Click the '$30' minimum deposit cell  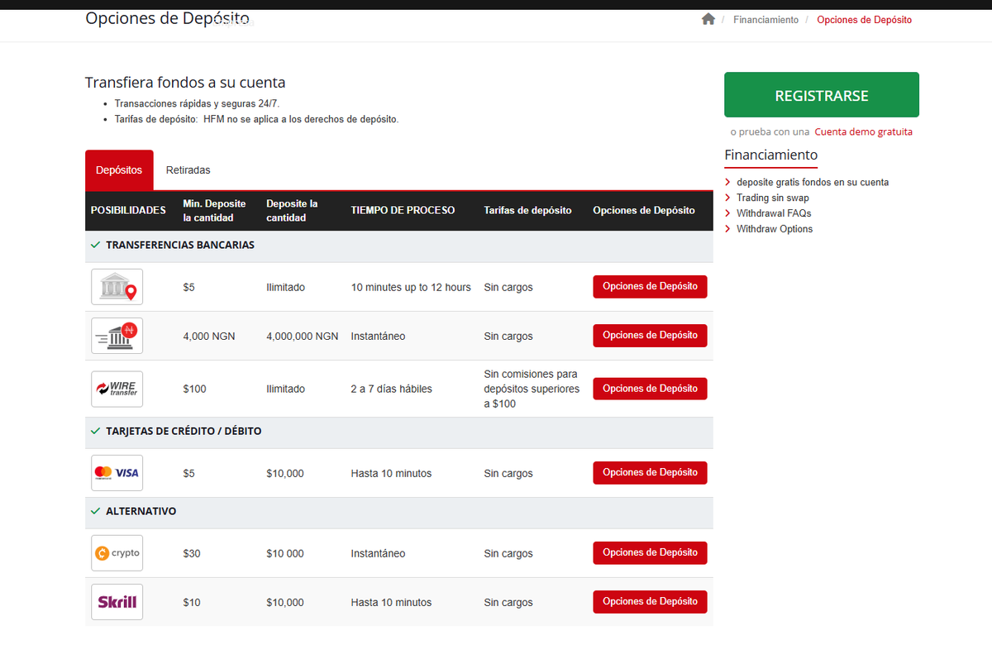click(192, 554)
